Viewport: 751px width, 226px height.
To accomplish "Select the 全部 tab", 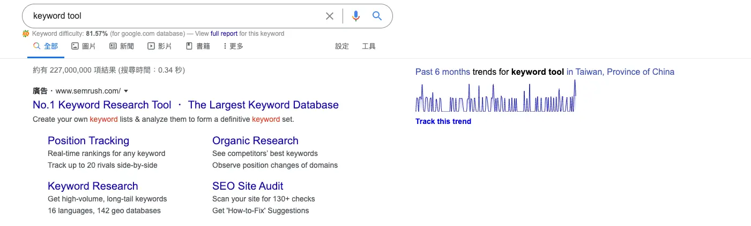I will click(46, 46).
